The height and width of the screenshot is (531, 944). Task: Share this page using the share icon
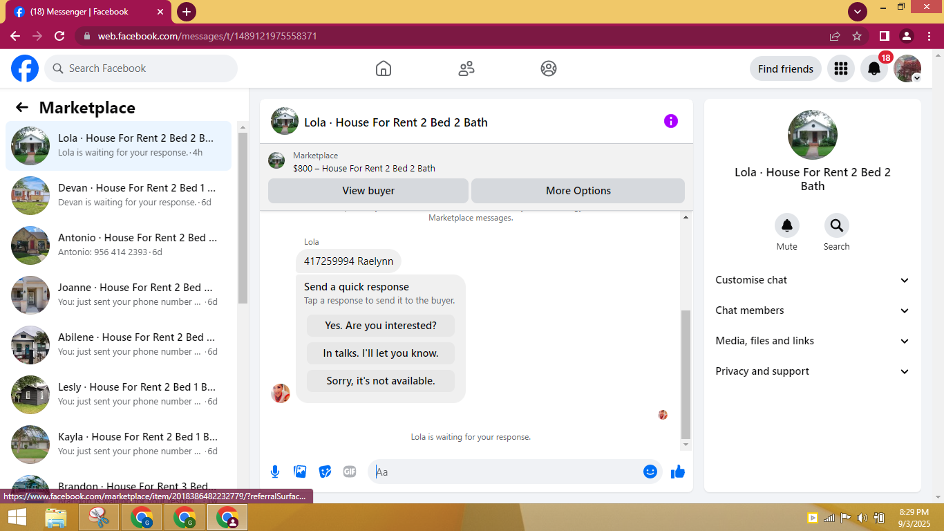pyautogui.click(x=835, y=36)
